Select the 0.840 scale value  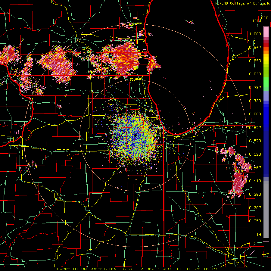click(x=255, y=74)
